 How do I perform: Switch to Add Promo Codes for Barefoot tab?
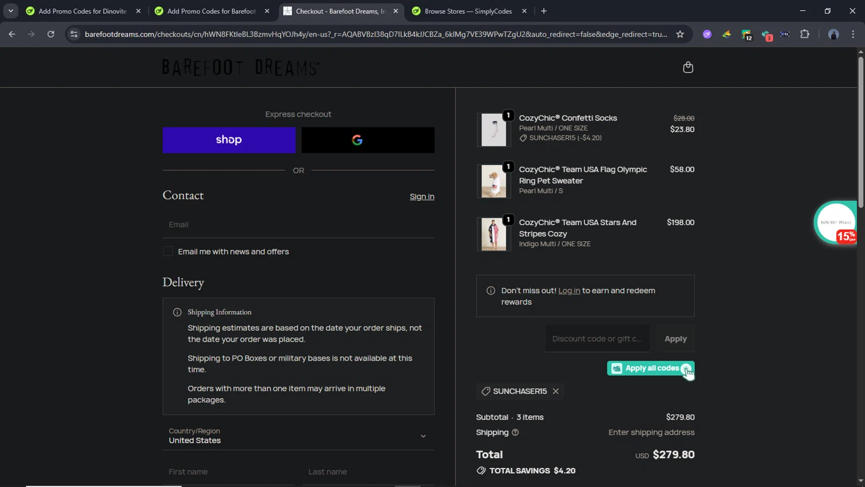coord(212,11)
